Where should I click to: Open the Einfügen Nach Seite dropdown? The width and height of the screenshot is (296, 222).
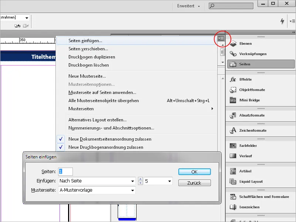coord(97,181)
